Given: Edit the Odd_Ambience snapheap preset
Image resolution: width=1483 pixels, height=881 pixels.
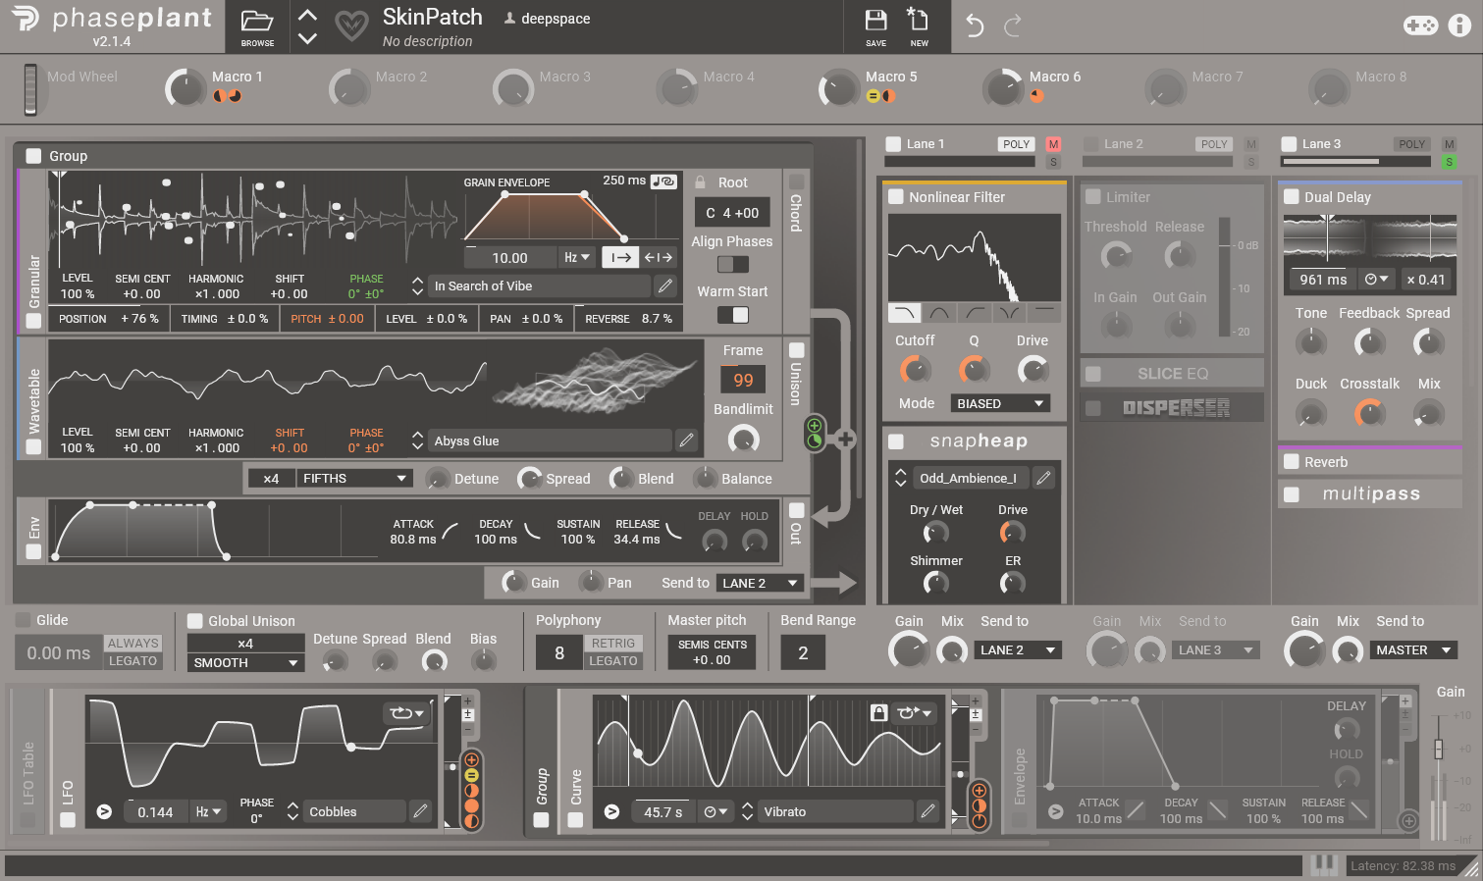Looking at the screenshot, I should (x=1044, y=478).
